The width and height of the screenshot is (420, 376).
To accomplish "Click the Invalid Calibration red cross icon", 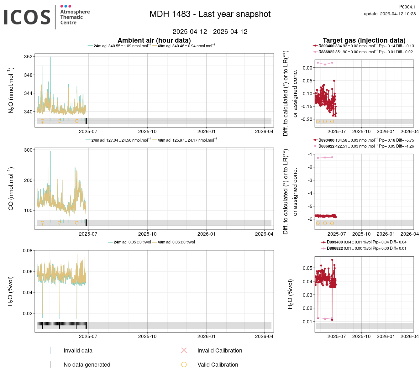I will 184,351.
